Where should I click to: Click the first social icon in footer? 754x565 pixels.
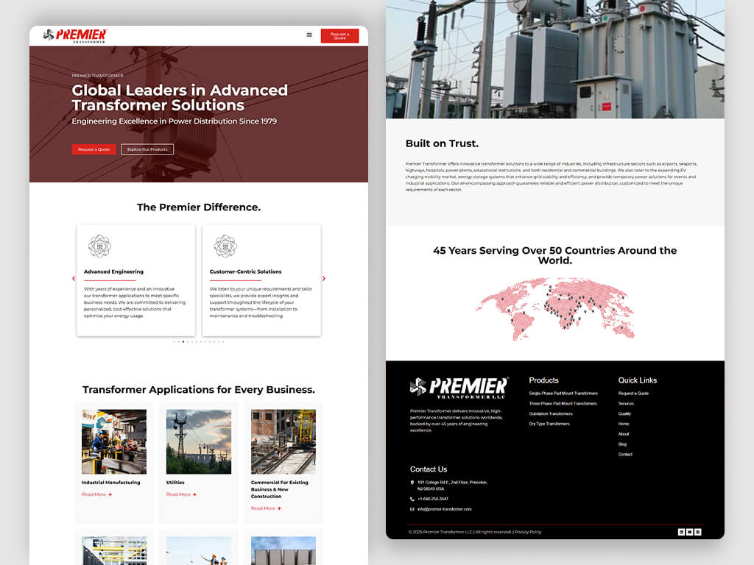click(x=681, y=532)
